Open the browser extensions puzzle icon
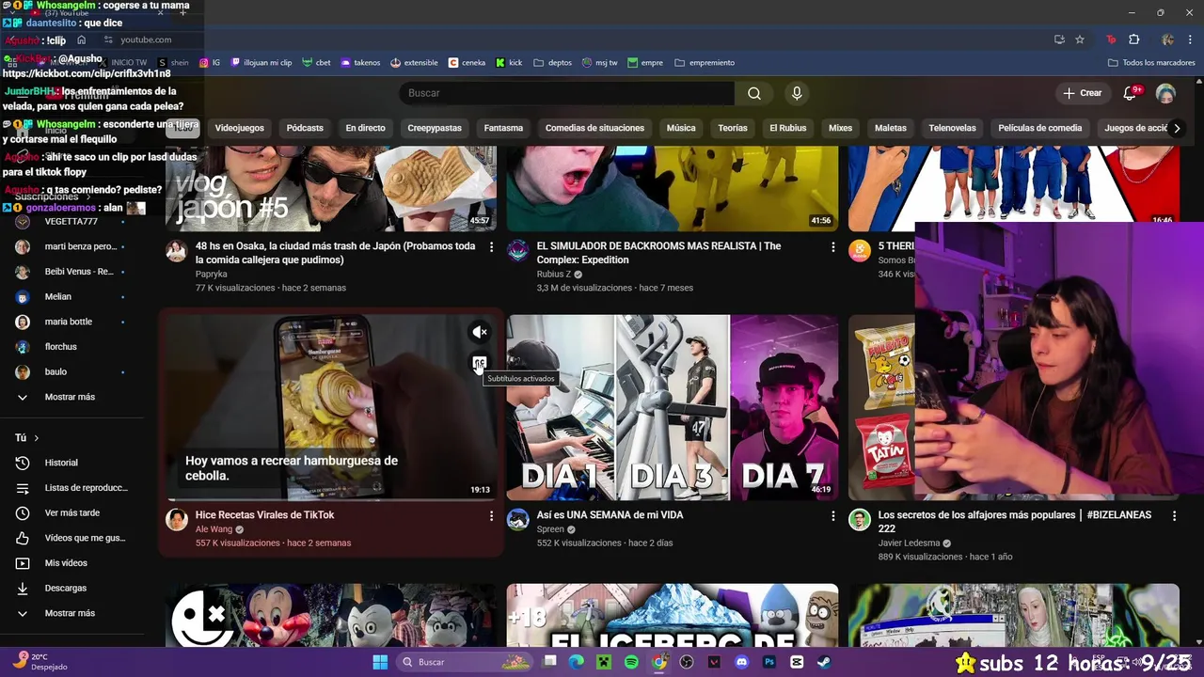 pos(1134,39)
